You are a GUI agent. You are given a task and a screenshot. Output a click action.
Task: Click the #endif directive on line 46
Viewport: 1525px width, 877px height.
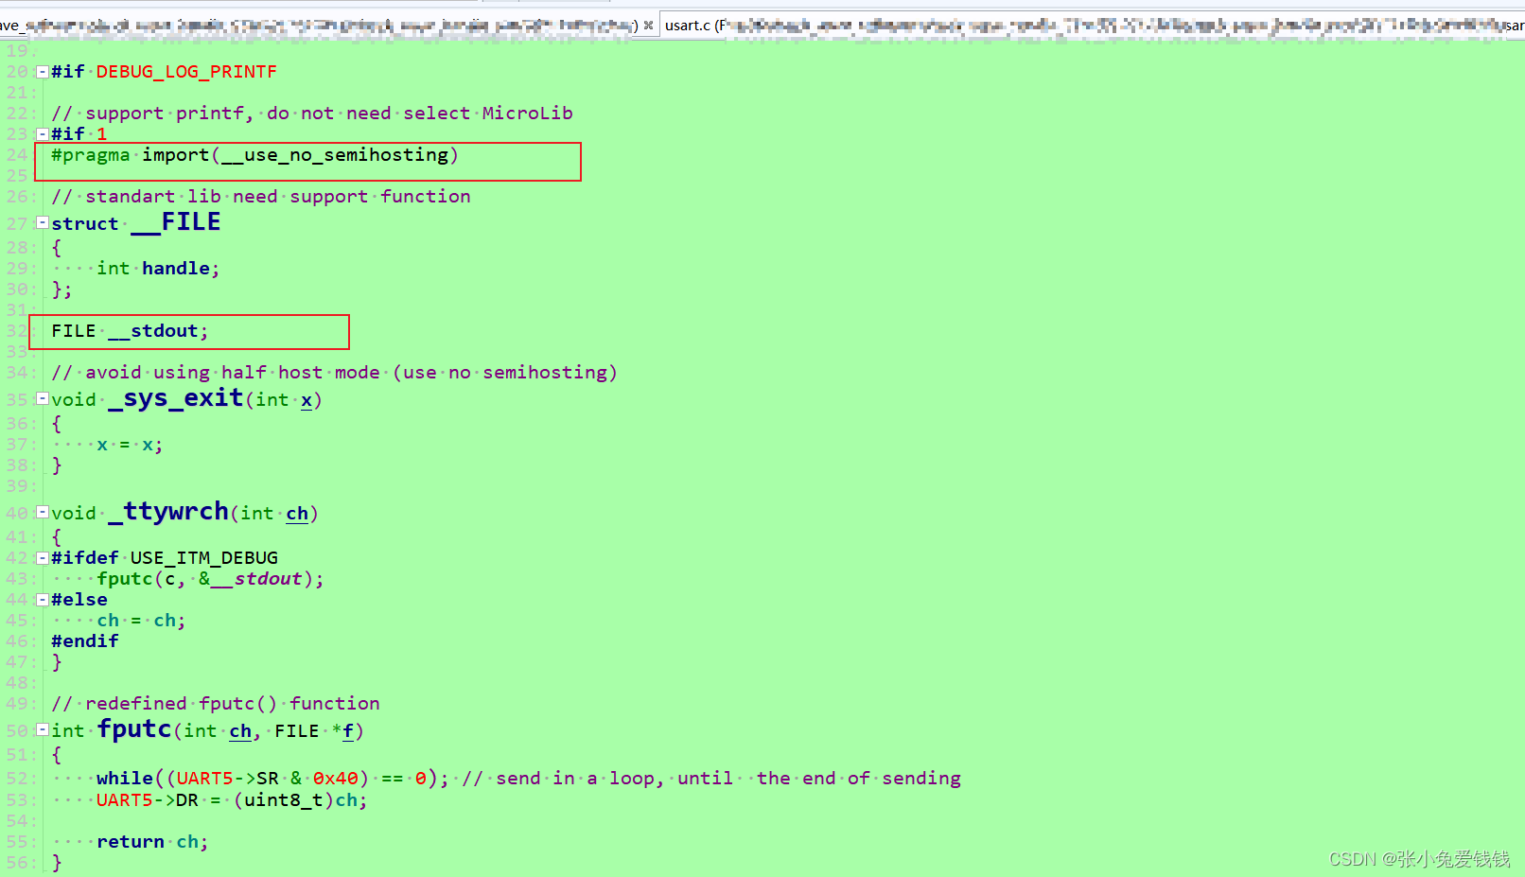pyautogui.click(x=85, y=641)
